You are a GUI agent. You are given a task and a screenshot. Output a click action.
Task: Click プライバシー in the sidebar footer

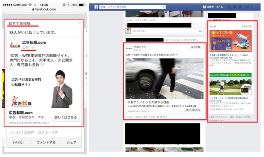click(x=222, y=117)
